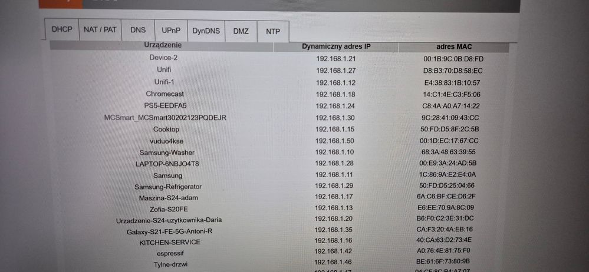Screen dimensions: 589x272
Task: Select IP address 192.168.1.20
Action: click(x=335, y=218)
